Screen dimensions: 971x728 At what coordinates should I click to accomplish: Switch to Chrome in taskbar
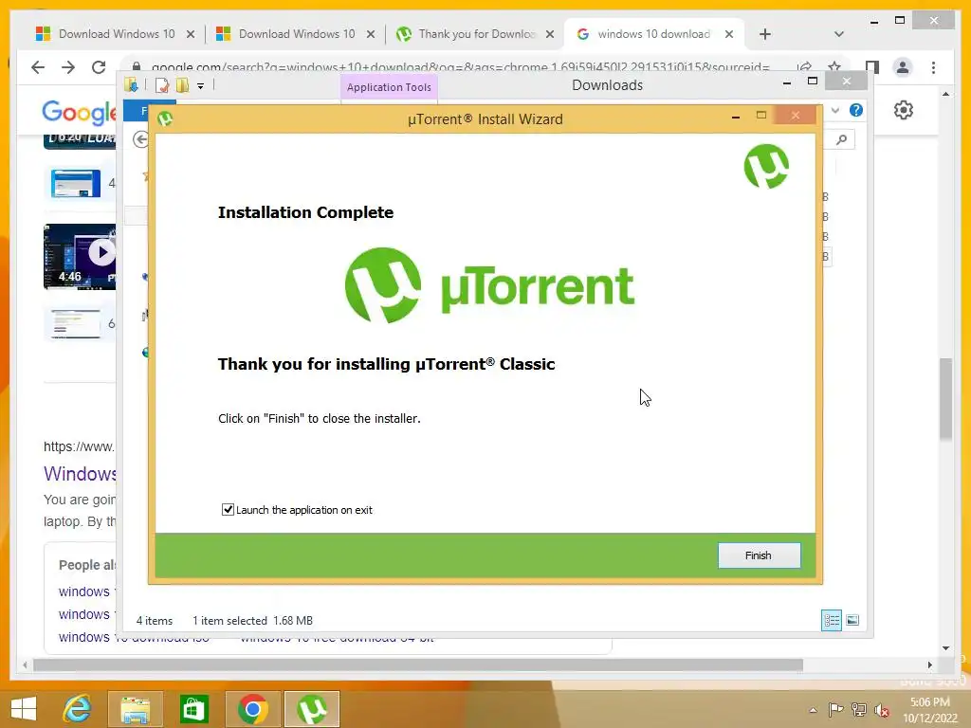tap(252, 709)
